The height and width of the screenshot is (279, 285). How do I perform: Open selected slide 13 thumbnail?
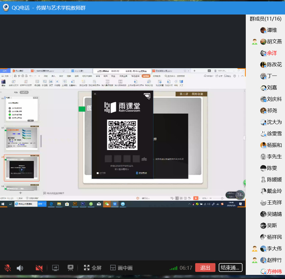click(x=22, y=168)
